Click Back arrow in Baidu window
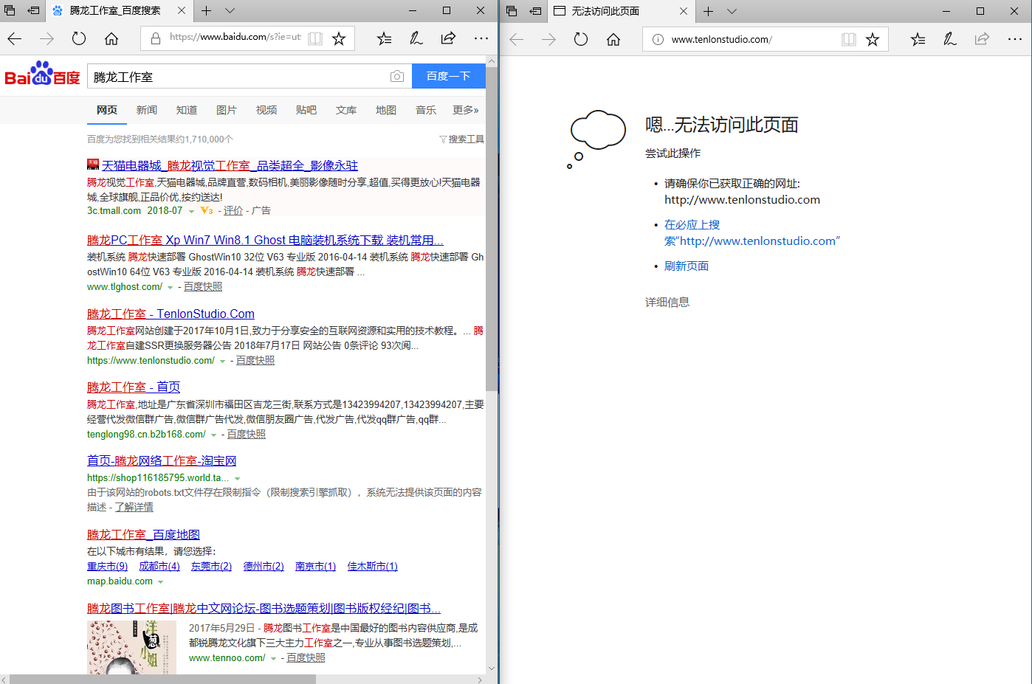Image resolution: width=1032 pixels, height=684 pixels. pyautogui.click(x=15, y=39)
